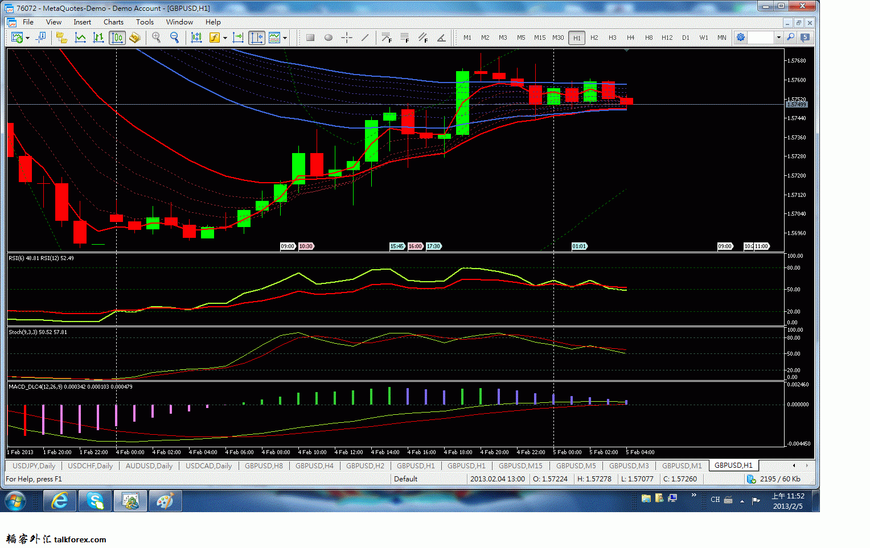
Task: Switch chart to line chart mode
Action: pyautogui.click(x=80, y=38)
